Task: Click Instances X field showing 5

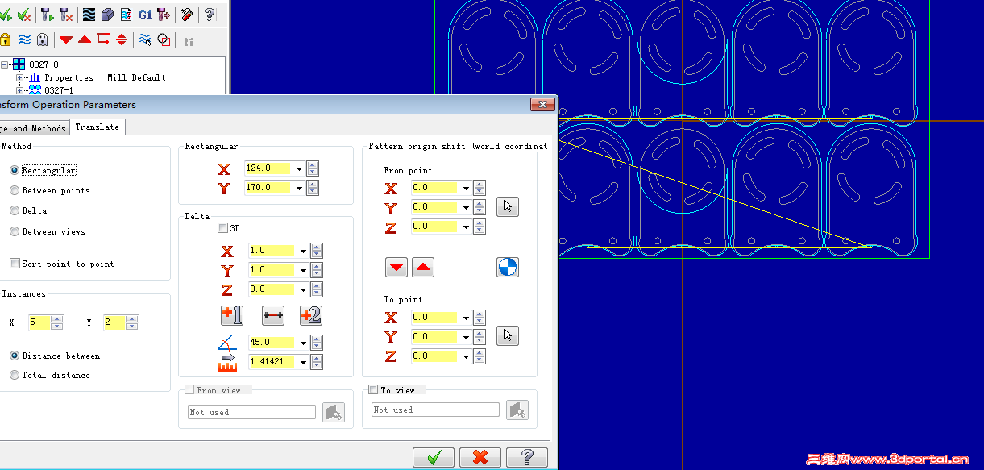Action: [x=39, y=322]
